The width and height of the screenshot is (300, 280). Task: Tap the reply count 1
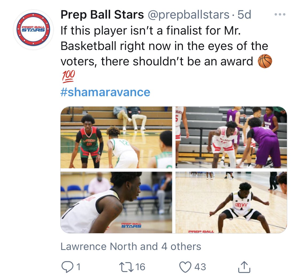[x=78, y=267]
